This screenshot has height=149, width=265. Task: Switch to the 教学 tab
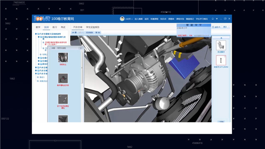(38, 27)
